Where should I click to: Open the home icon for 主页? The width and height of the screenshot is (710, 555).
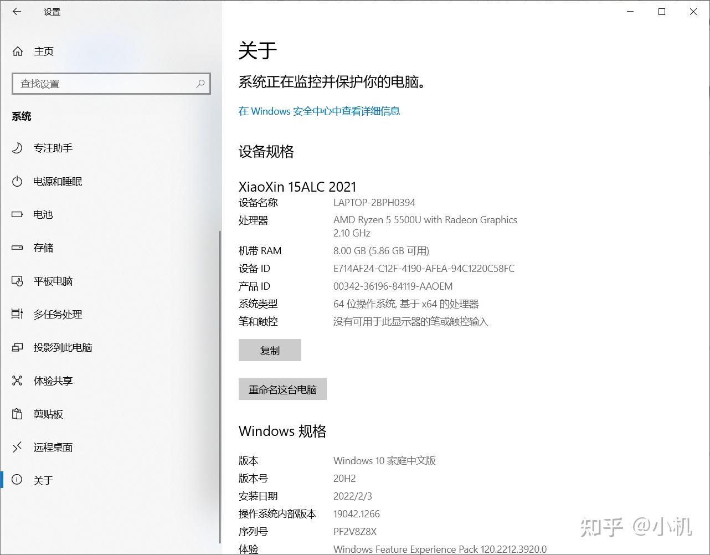pyautogui.click(x=18, y=52)
